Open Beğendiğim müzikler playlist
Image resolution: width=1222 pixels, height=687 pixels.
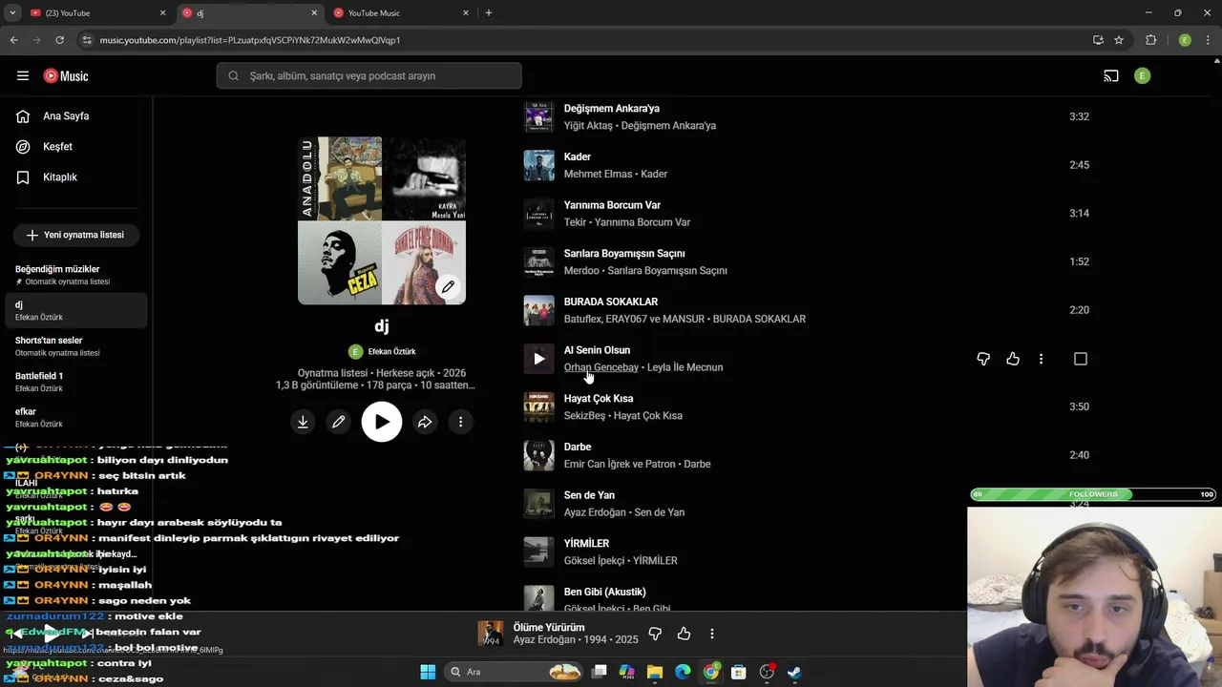pos(76,275)
